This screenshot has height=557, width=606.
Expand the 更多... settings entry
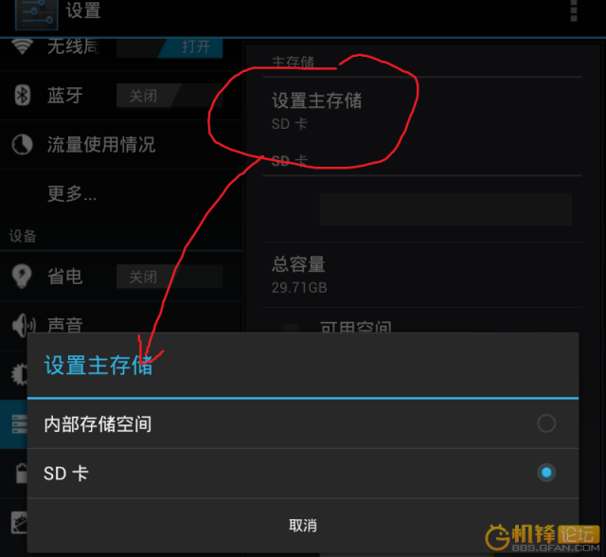click(x=121, y=193)
